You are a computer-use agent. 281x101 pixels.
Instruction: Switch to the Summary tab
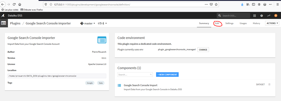pyautogui.click(x=204, y=23)
